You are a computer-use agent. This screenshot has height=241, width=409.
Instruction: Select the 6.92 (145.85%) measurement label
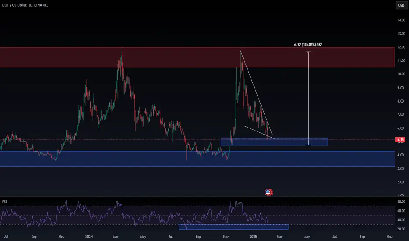coord(308,45)
